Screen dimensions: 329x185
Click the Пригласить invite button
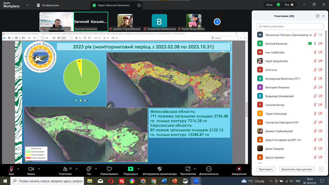[266, 169]
